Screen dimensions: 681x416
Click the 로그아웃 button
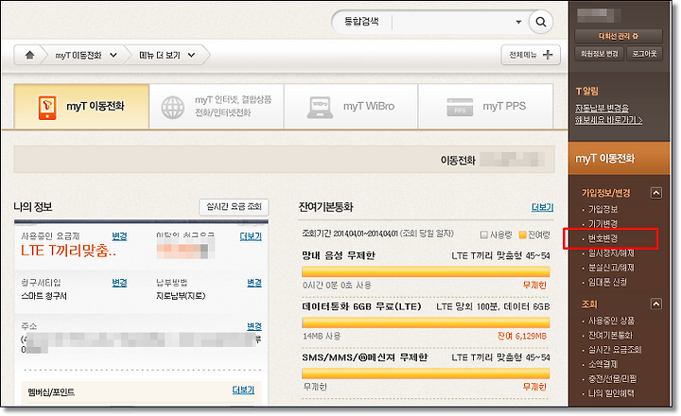click(x=644, y=54)
